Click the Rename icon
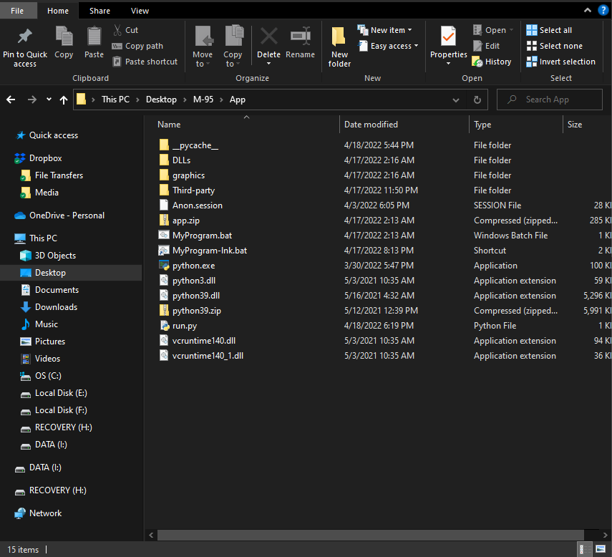Viewport: 612px width, 557px height. (300, 37)
